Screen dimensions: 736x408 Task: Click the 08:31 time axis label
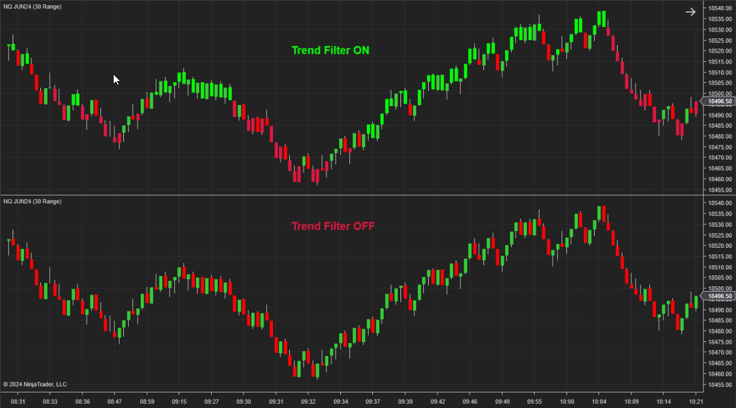click(x=18, y=401)
